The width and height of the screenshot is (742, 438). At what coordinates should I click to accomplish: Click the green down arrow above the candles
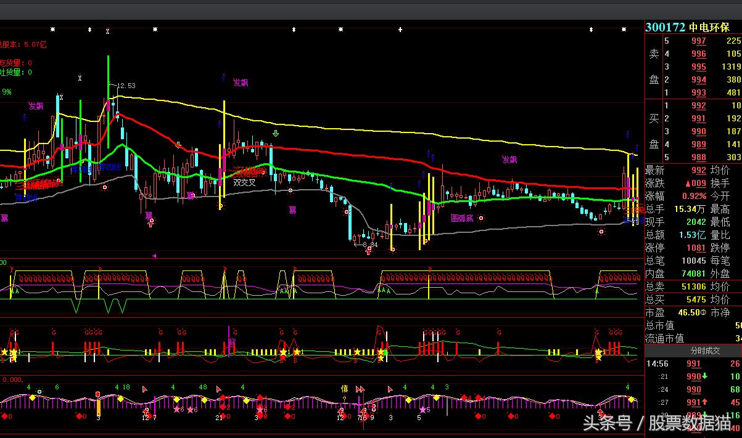click(276, 133)
